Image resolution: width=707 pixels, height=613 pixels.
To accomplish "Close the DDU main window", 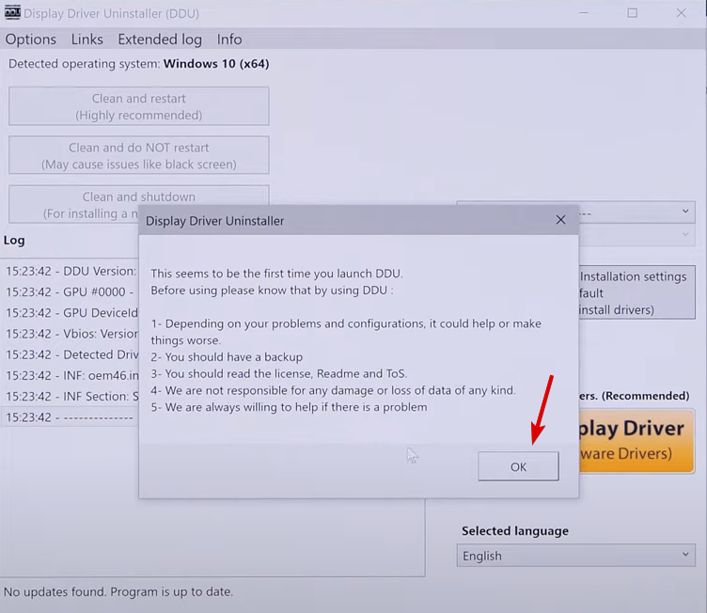I will click(682, 13).
